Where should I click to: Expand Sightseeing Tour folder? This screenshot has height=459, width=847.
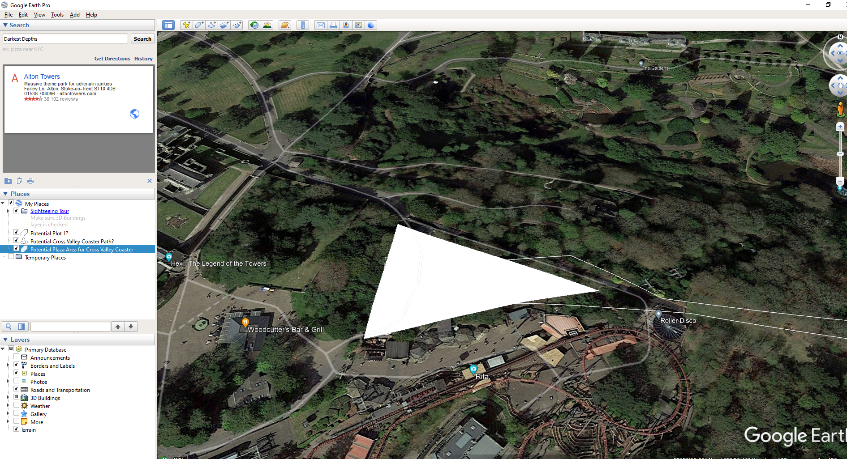pos(8,211)
